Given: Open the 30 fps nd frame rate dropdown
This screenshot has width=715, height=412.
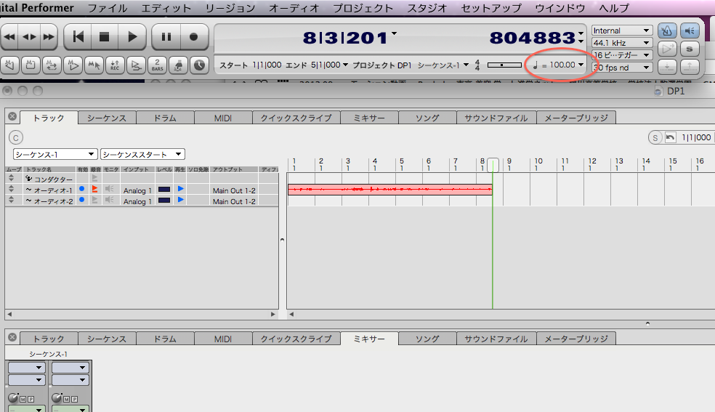Looking at the screenshot, I should point(621,68).
